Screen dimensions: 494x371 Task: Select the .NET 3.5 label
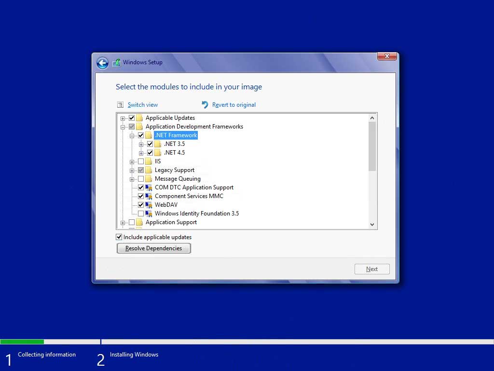174,144
